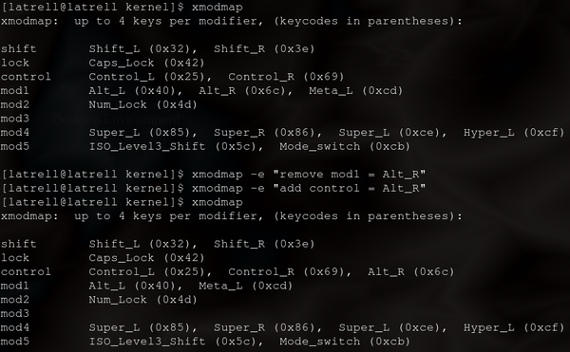
Task: Click ISO_Level3_Shift (0x5c) in the second listing
Action: pyautogui.click(x=176, y=342)
